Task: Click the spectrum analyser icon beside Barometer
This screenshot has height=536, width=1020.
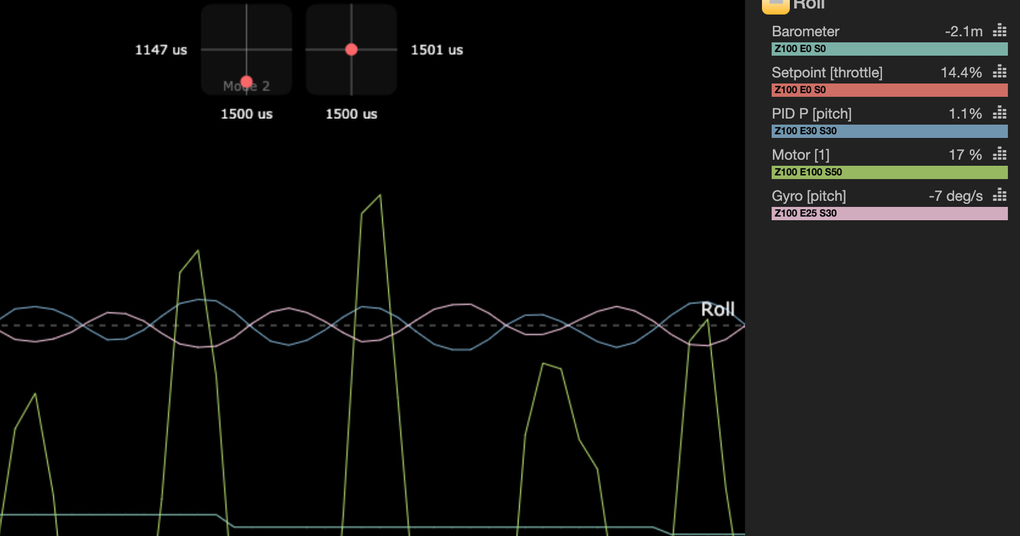Action: [999, 31]
